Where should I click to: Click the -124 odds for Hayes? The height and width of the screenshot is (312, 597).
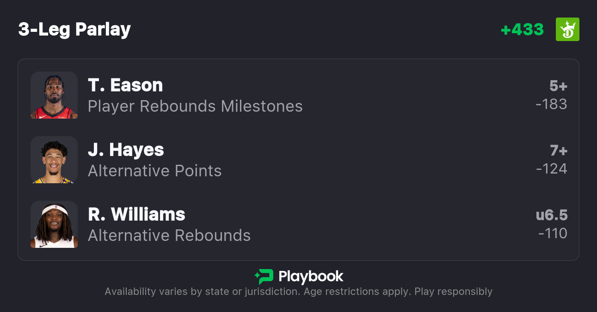[x=551, y=169]
